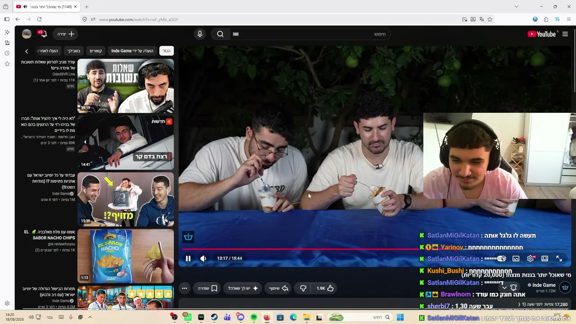The height and width of the screenshot is (324, 576).
Task: Select the 'הכול' filter chip
Action: click(x=166, y=51)
